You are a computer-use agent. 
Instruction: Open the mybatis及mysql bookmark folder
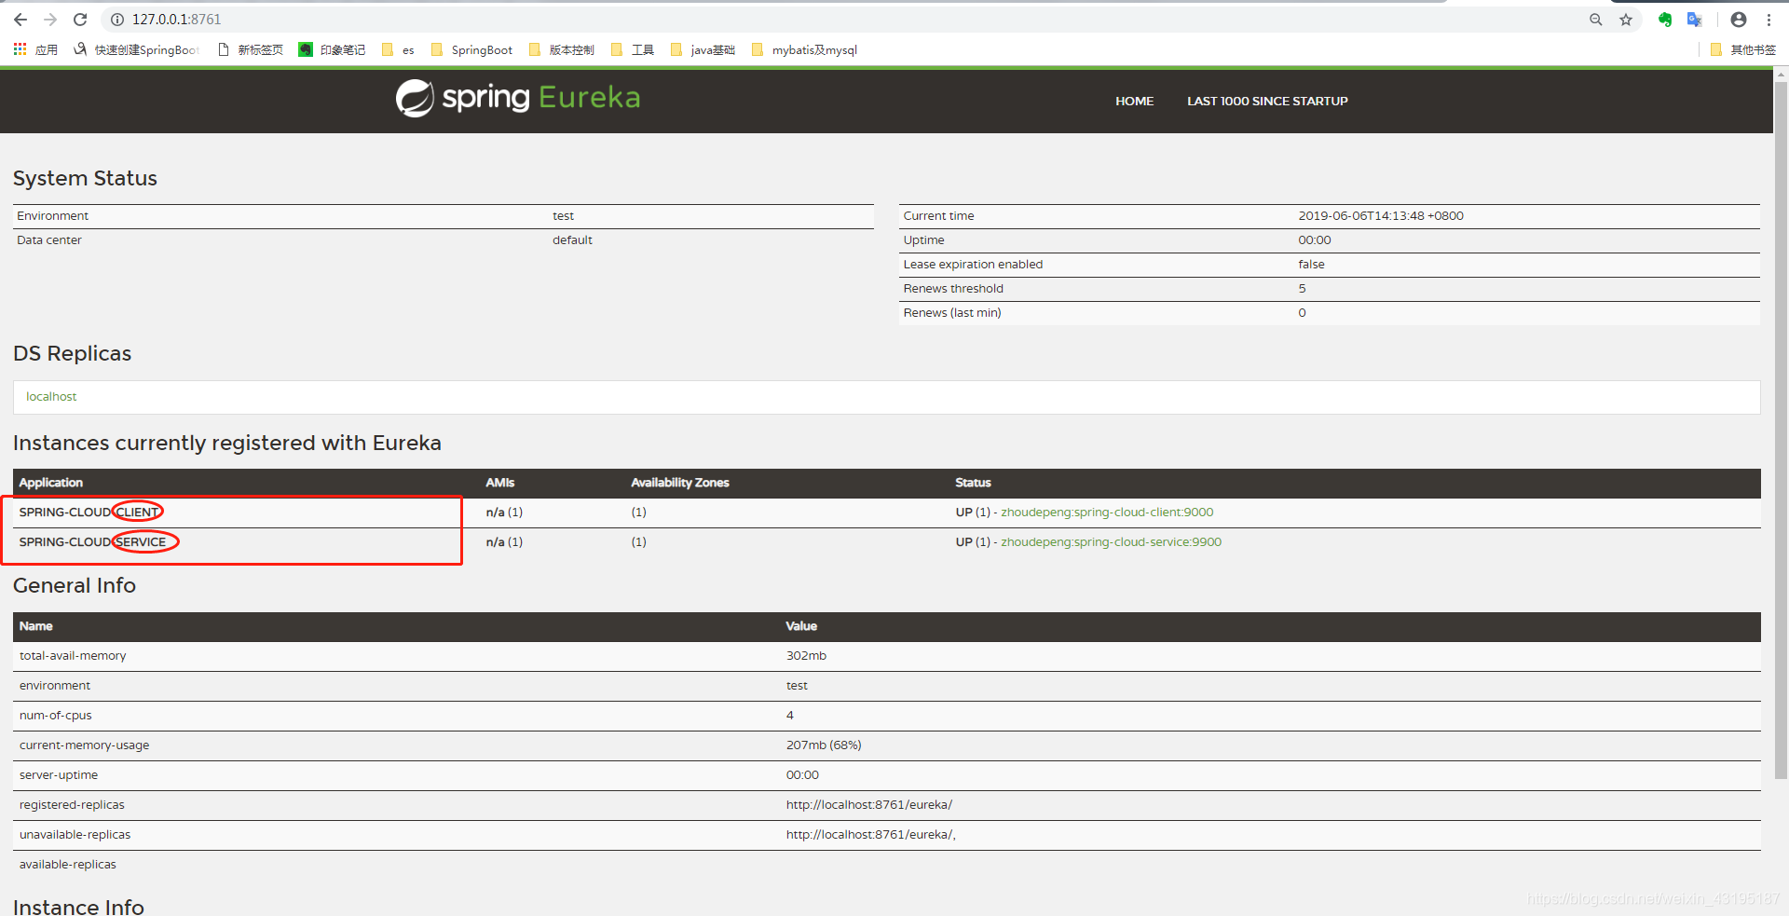pos(804,49)
